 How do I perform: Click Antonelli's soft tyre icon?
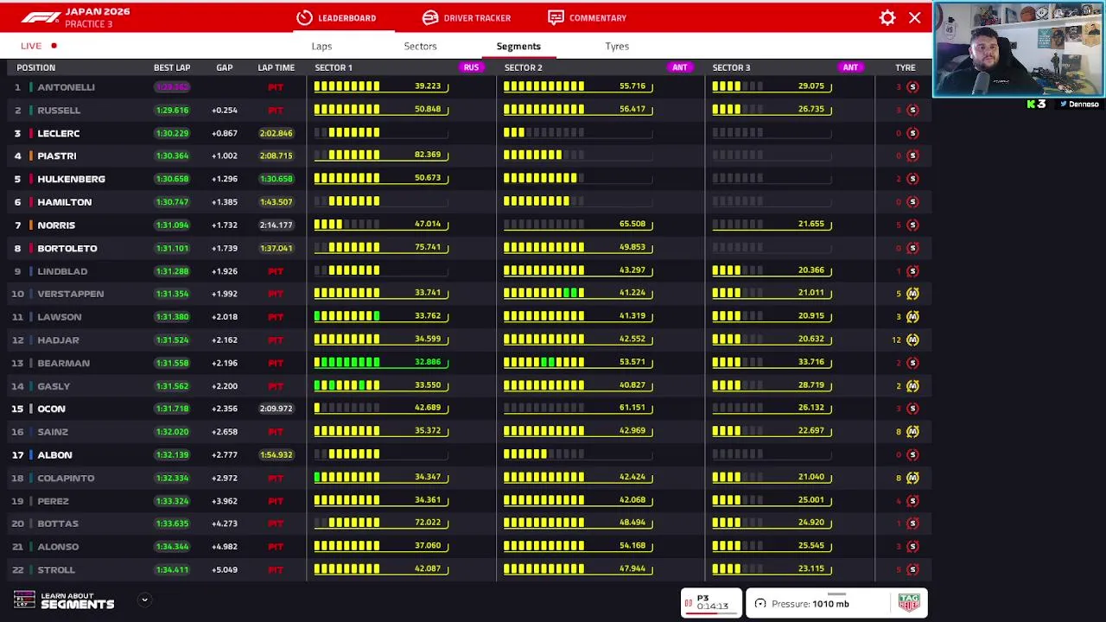912,87
